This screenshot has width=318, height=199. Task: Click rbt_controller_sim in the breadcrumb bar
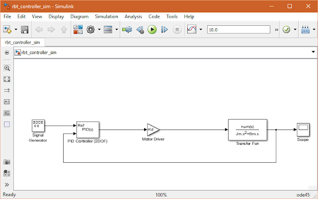pyautogui.click(x=39, y=53)
